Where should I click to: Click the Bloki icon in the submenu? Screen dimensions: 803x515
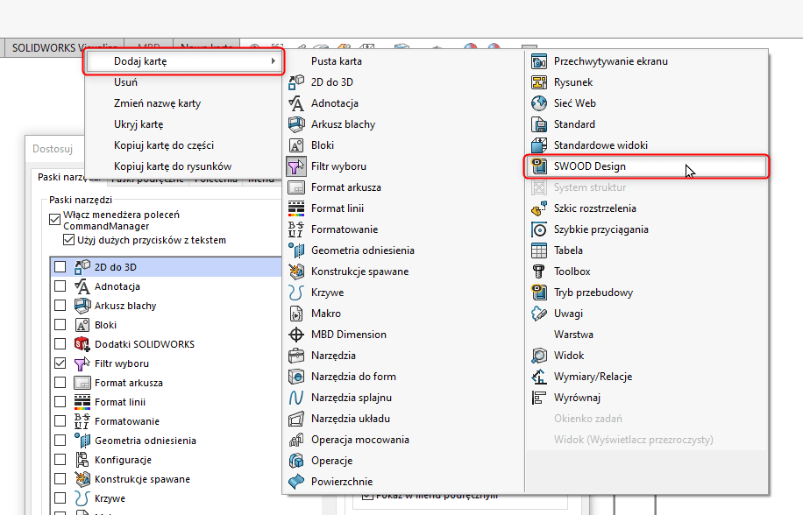point(296,145)
